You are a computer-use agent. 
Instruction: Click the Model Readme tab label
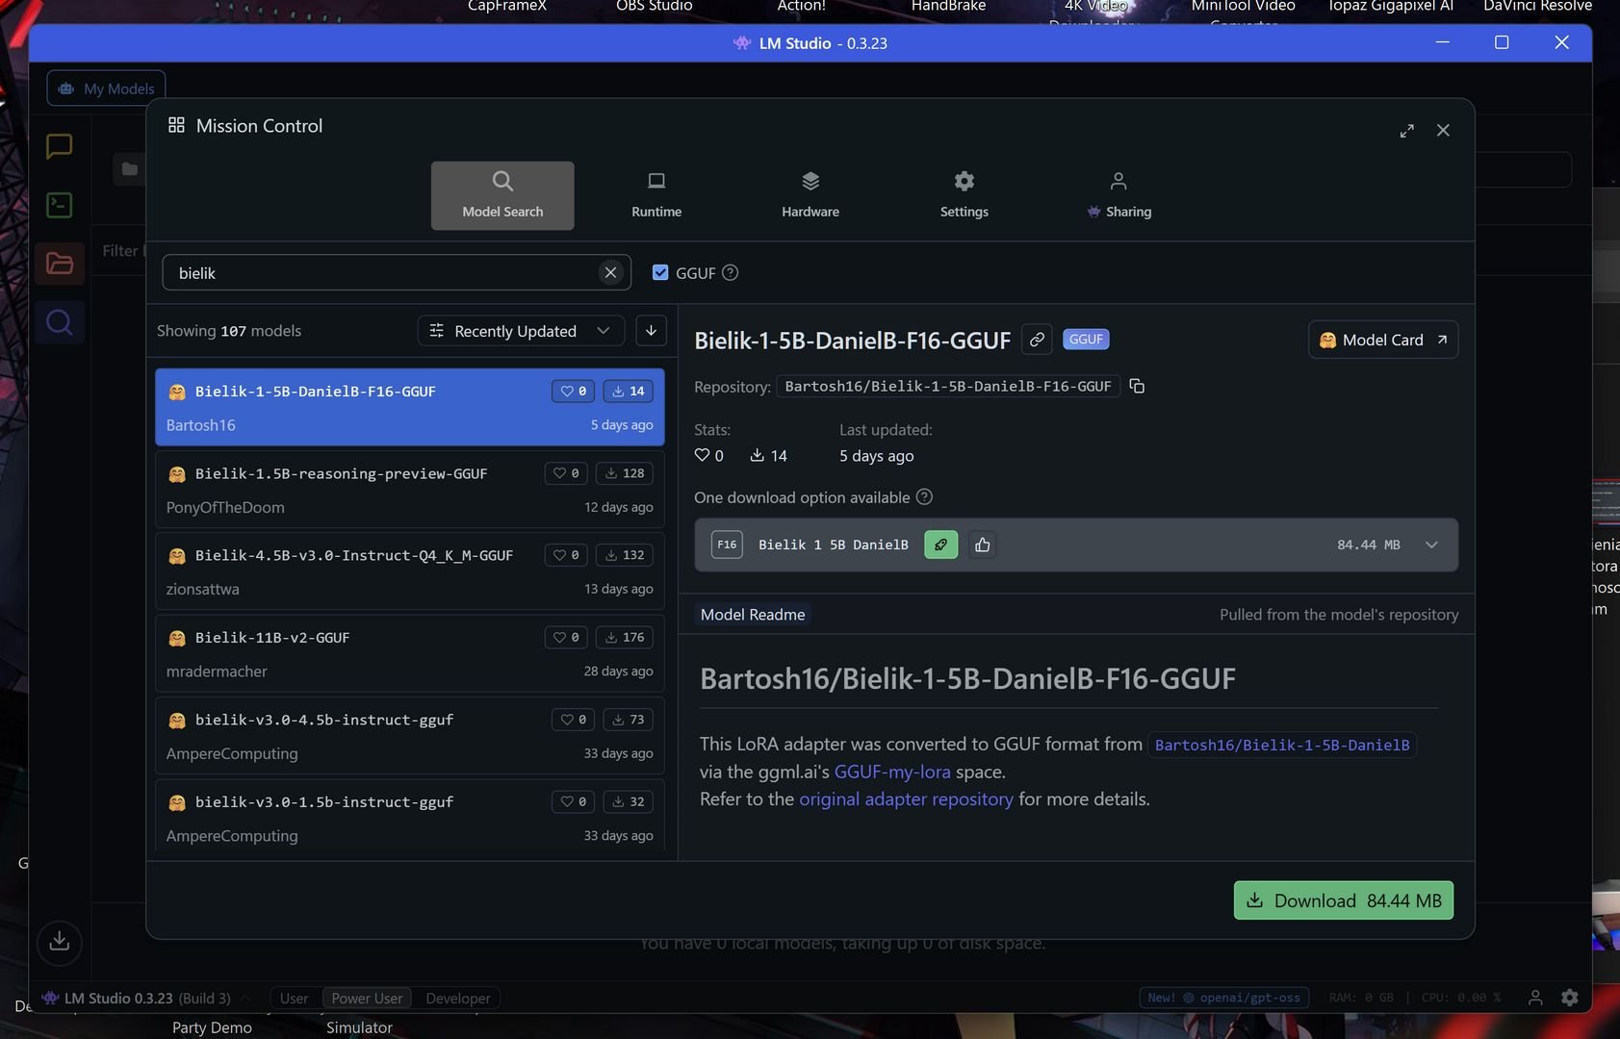pos(753,614)
